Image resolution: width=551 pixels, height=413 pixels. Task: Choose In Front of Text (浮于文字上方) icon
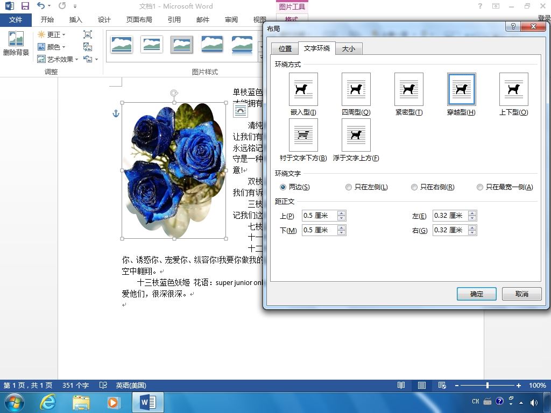pos(356,135)
